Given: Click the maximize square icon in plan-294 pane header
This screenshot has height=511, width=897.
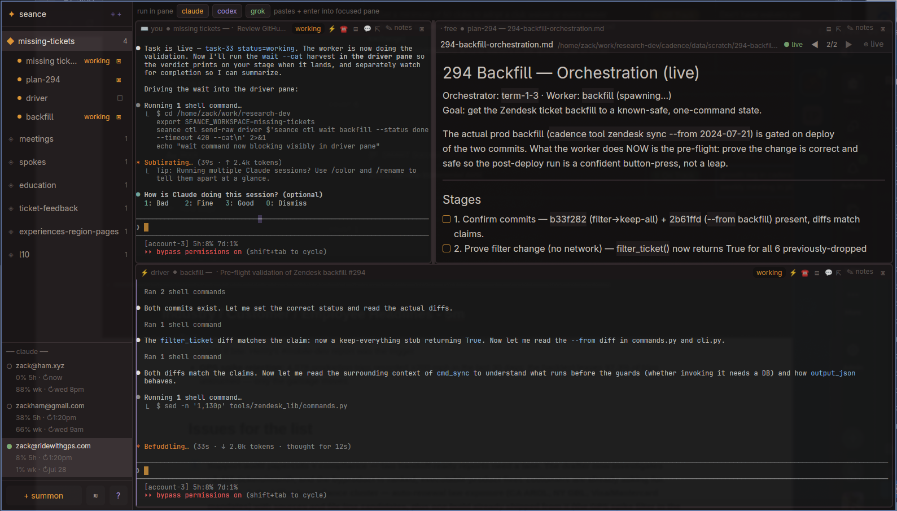Looking at the screenshot, I should point(883,29).
